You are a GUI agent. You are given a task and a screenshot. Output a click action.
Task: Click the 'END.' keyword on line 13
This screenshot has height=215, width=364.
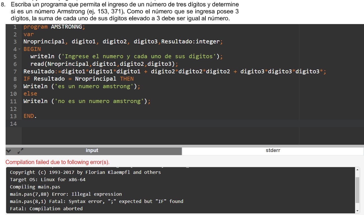click(x=30, y=116)
